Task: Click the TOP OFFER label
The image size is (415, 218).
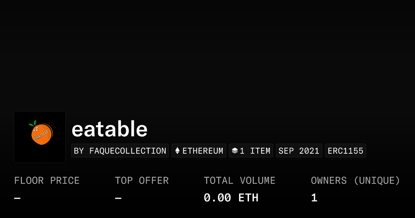Action: (x=142, y=181)
